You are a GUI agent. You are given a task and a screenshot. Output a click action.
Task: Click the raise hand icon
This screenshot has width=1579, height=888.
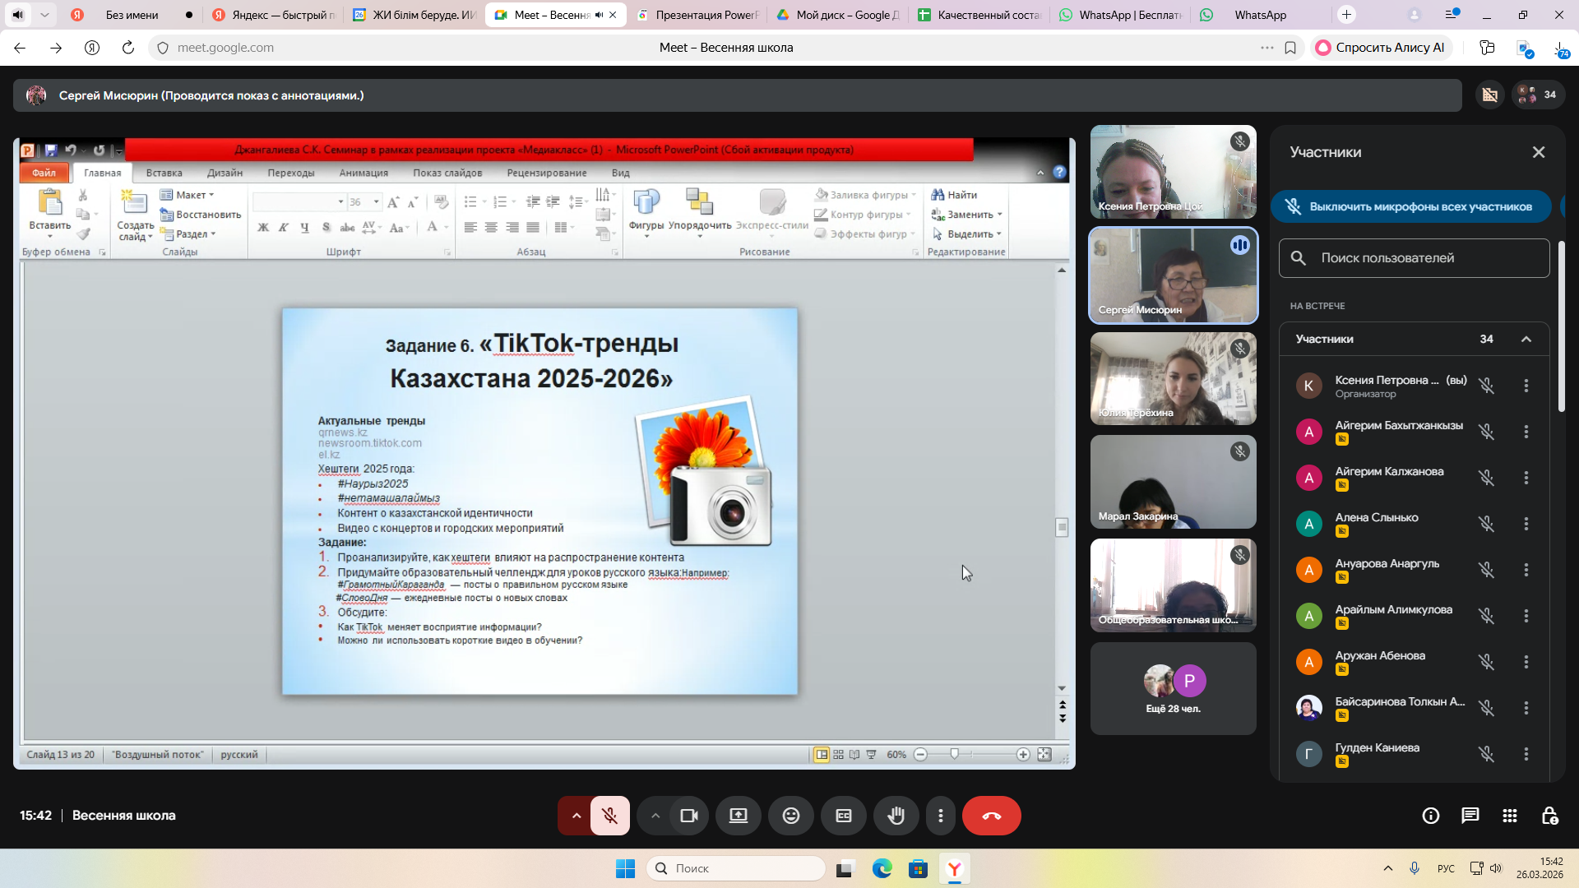tap(896, 816)
